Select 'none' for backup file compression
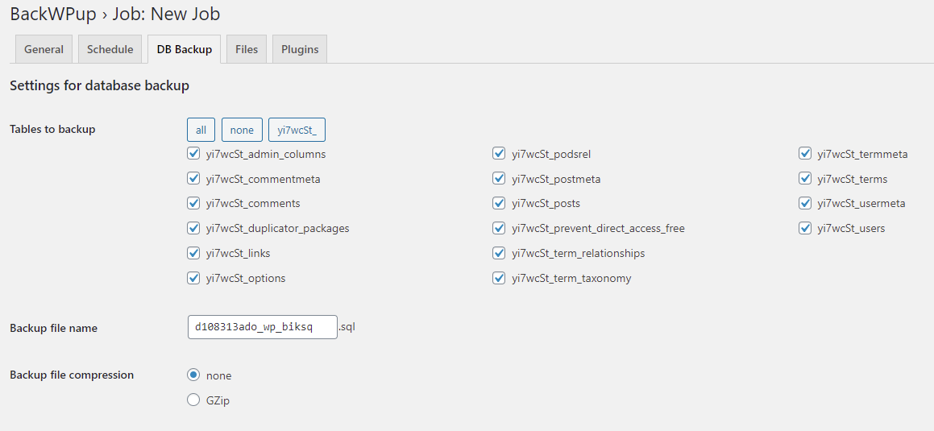 (x=193, y=375)
